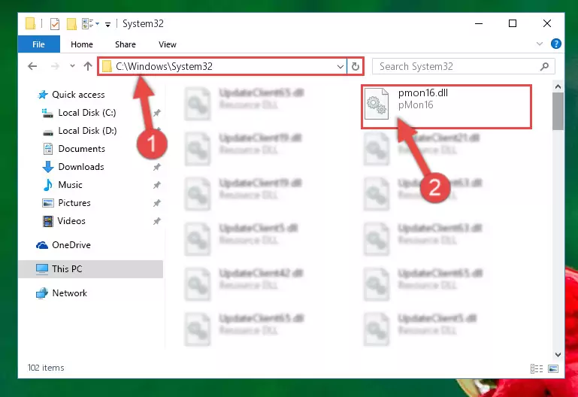578x397 pixels.
Task: Go forward with the forward arrow
Action: click(55, 66)
